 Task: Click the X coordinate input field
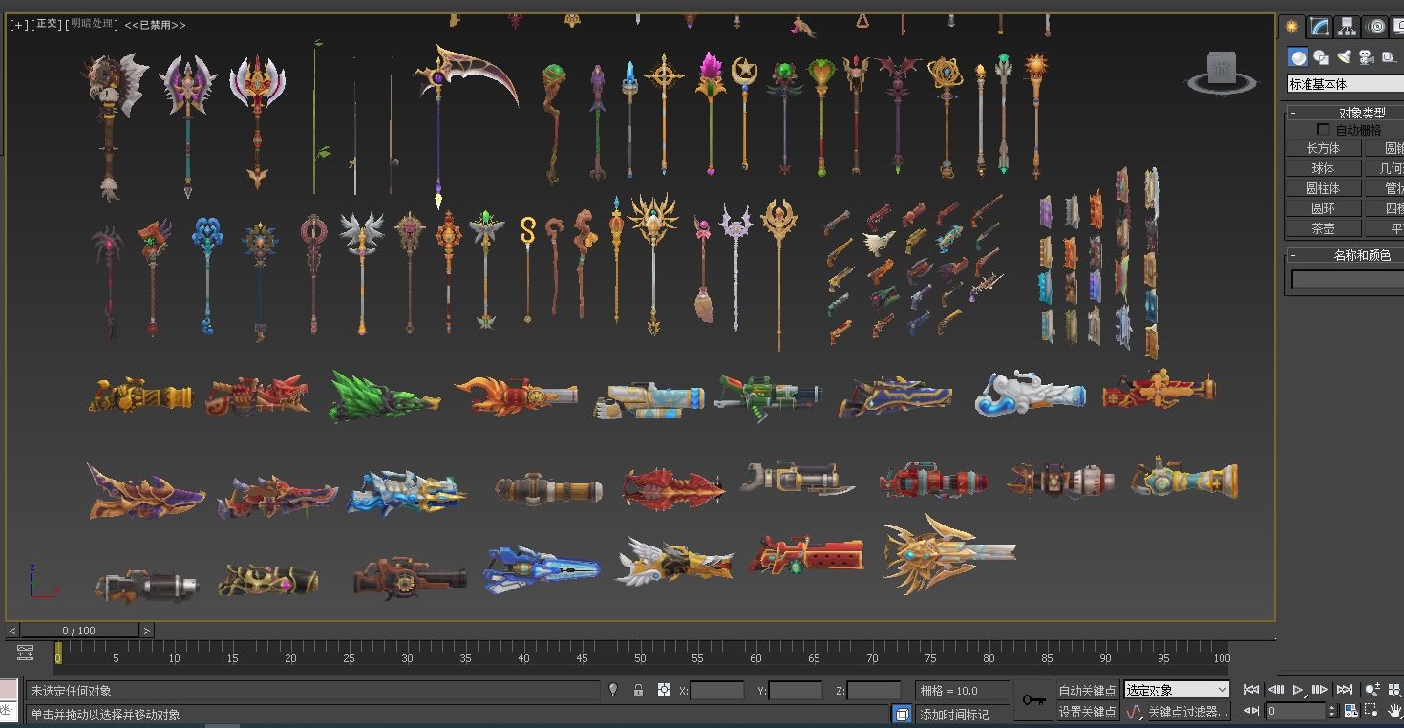[716, 690]
